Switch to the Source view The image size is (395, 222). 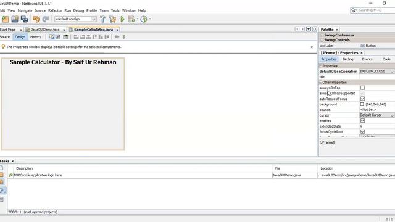(x=5, y=37)
